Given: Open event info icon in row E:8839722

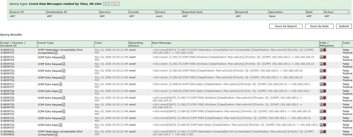Looking at the screenshot, I should 56,53.
